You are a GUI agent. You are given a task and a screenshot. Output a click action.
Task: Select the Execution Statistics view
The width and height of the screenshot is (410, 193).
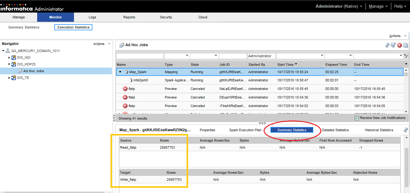click(x=73, y=27)
